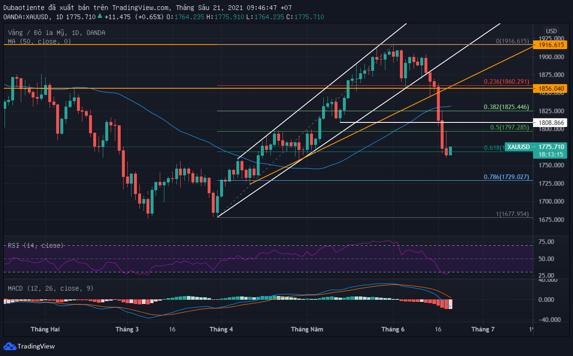Viewport: 573px width, 356px height.
Task: Click the O:1764.235 open price value
Action: [186, 17]
